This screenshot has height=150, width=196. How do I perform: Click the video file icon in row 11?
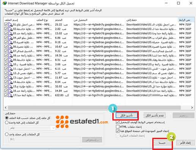coord(11,69)
